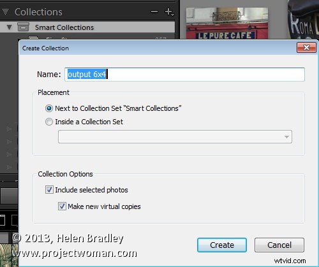The width and height of the screenshot is (319, 267).
Task: Select the Smart Collections set box icon
Action: pyautogui.click(x=23, y=27)
